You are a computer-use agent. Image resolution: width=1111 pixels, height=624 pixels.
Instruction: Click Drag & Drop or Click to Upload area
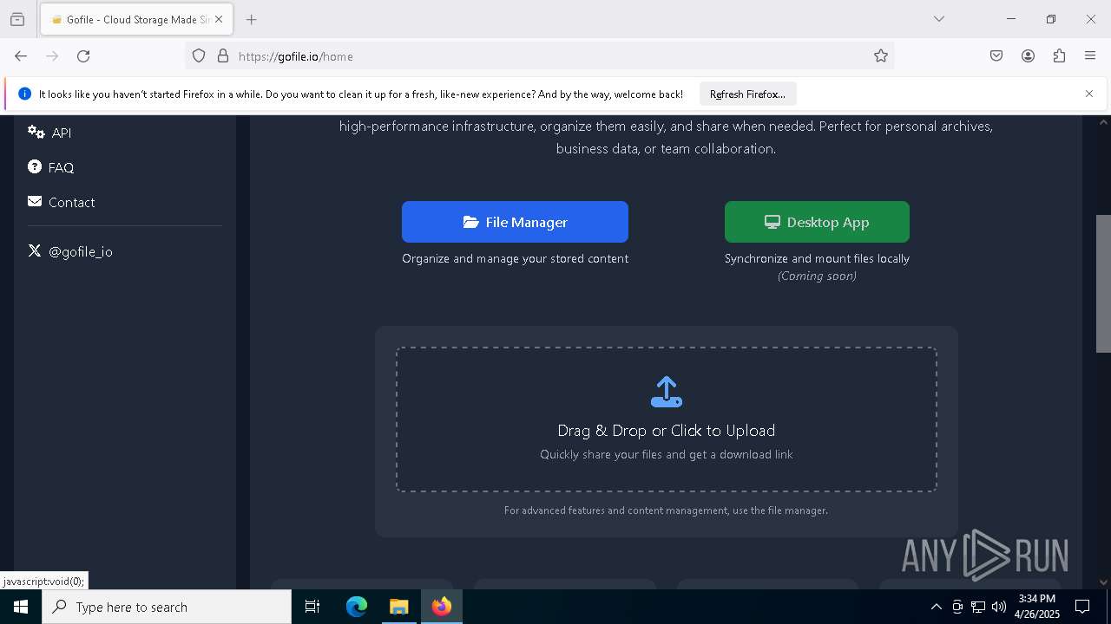coord(667,419)
